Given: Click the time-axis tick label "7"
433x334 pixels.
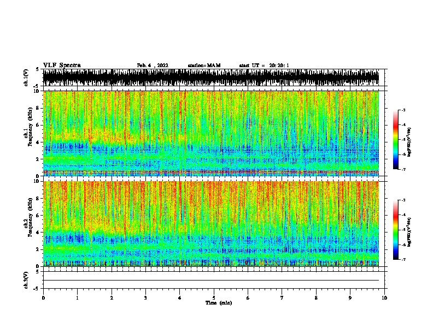Looking at the screenshot, I should pyautogui.click(x=282, y=298).
